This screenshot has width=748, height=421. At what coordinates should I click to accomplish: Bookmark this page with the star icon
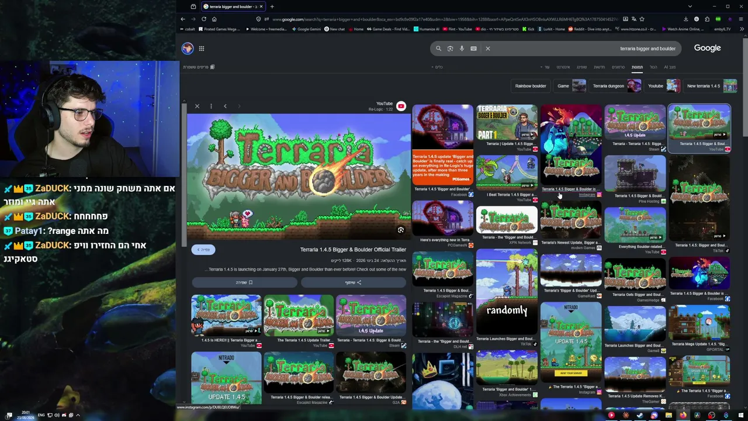(x=642, y=19)
